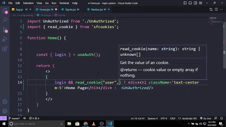The image size is (226, 127).
Task: Click the Windows Start button
Action: 4,124
